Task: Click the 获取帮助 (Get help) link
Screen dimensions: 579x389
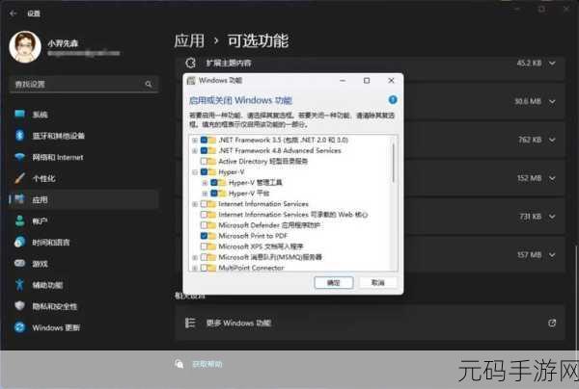Action: pos(207,364)
